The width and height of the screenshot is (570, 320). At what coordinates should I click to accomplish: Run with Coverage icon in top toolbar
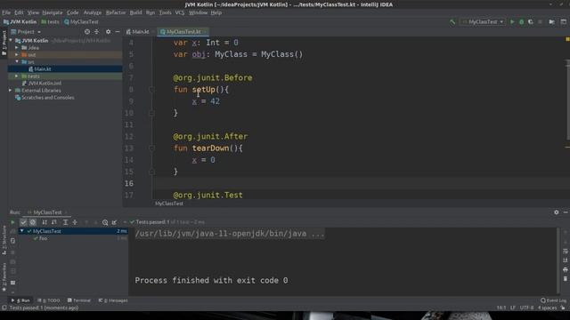(x=531, y=21)
